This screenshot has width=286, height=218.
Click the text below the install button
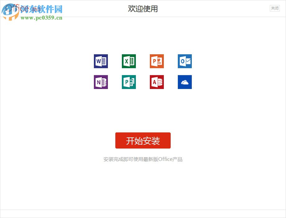[143, 159]
